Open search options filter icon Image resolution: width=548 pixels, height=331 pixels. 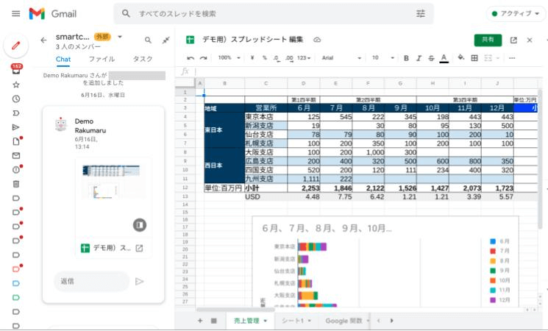pyautogui.click(x=421, y=14)
